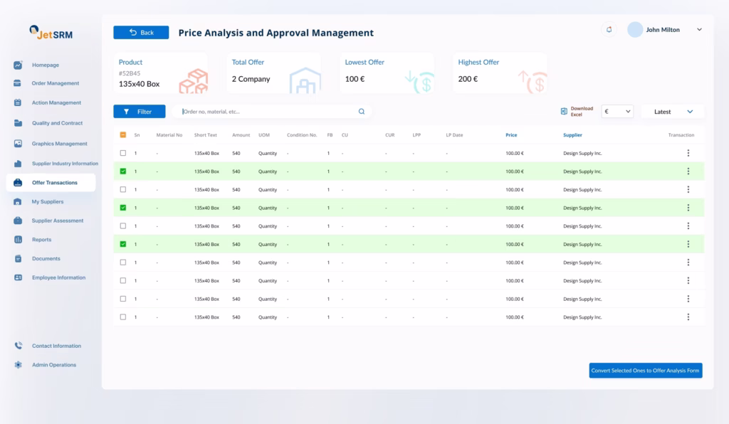729x424 pixels.
Task: Check the first table row's checkbox
Action: click(x=122, y=153)
